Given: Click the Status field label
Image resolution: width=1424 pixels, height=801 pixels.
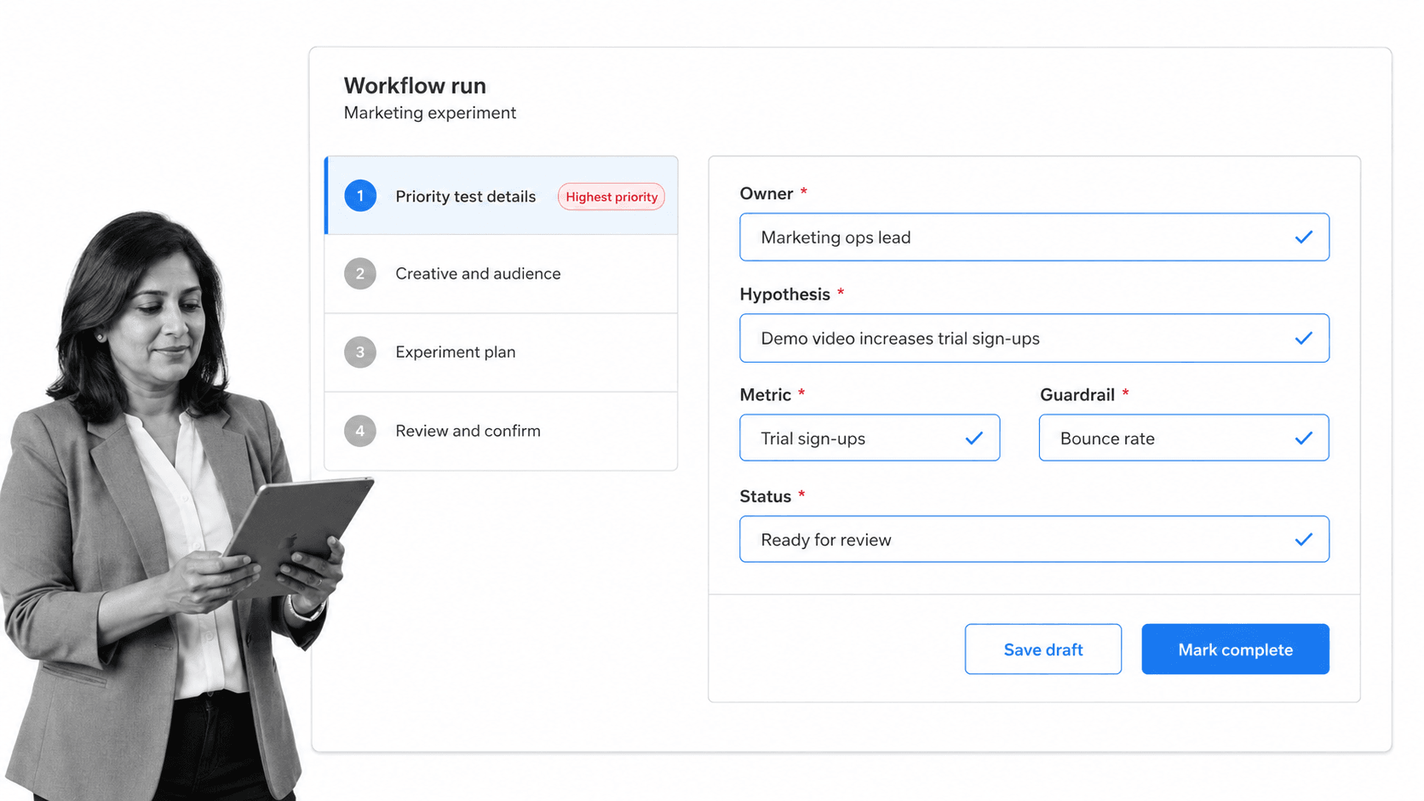Looking at the screenshot, I should point(766,496).
